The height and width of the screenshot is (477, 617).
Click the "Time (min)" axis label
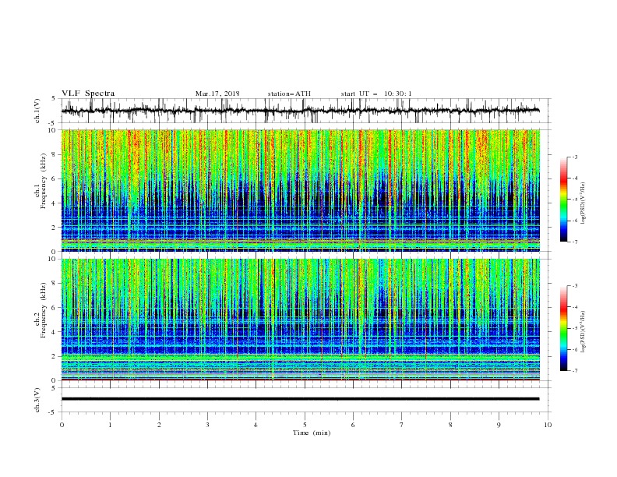(x=312, y=433)
